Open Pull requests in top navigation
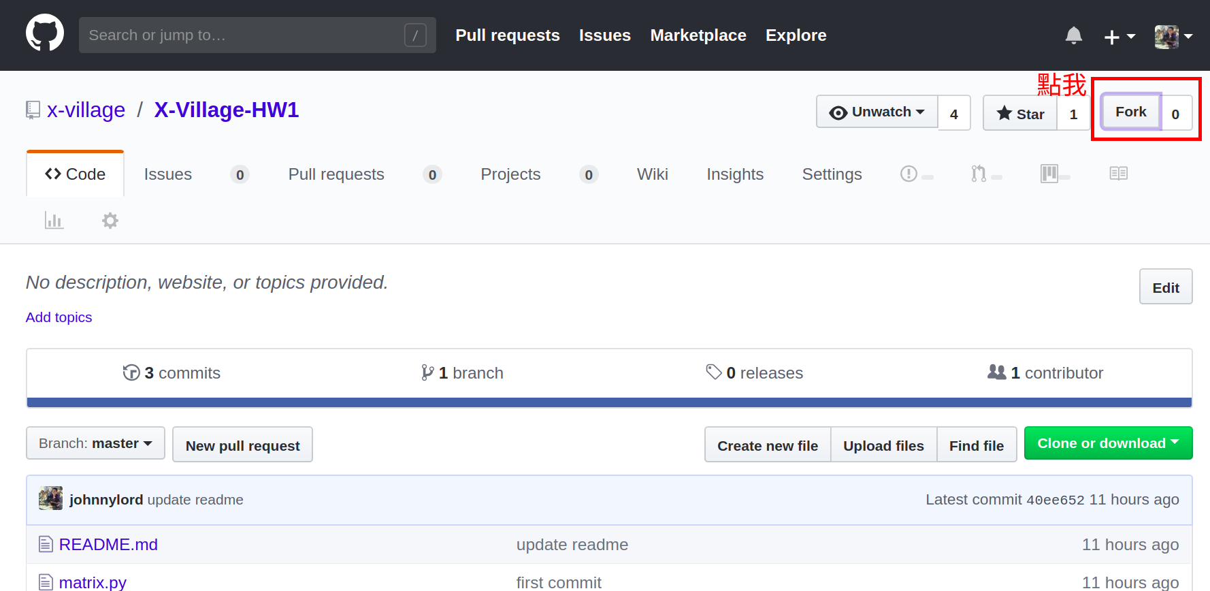Image resolution: width=1210 pixels, height=591 pixels. (x=508, y=35)
